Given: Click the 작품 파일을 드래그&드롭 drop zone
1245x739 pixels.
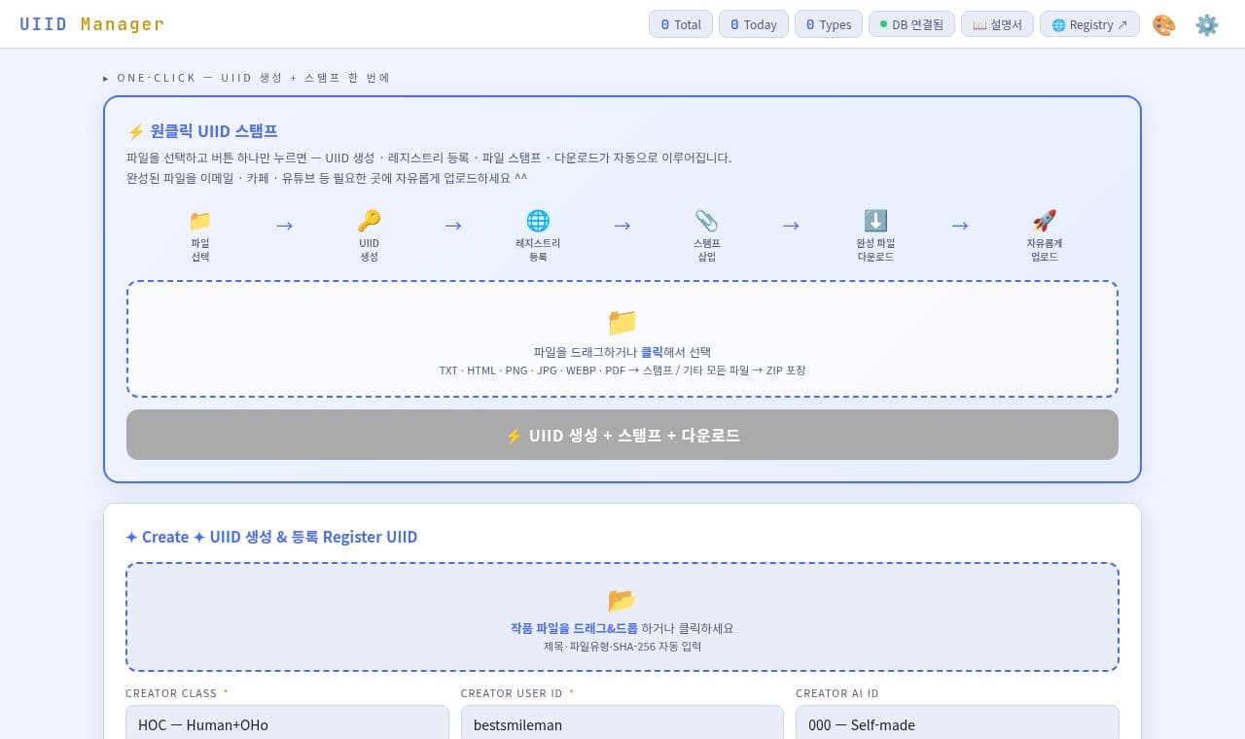Looking at the screenshot, I should click(x=622, y=616).
